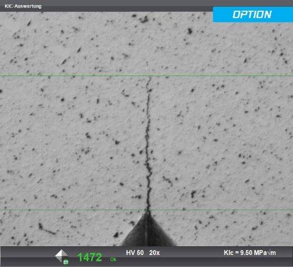
Task: Click the upper green line at its left end
Action: tap(3, 76)
